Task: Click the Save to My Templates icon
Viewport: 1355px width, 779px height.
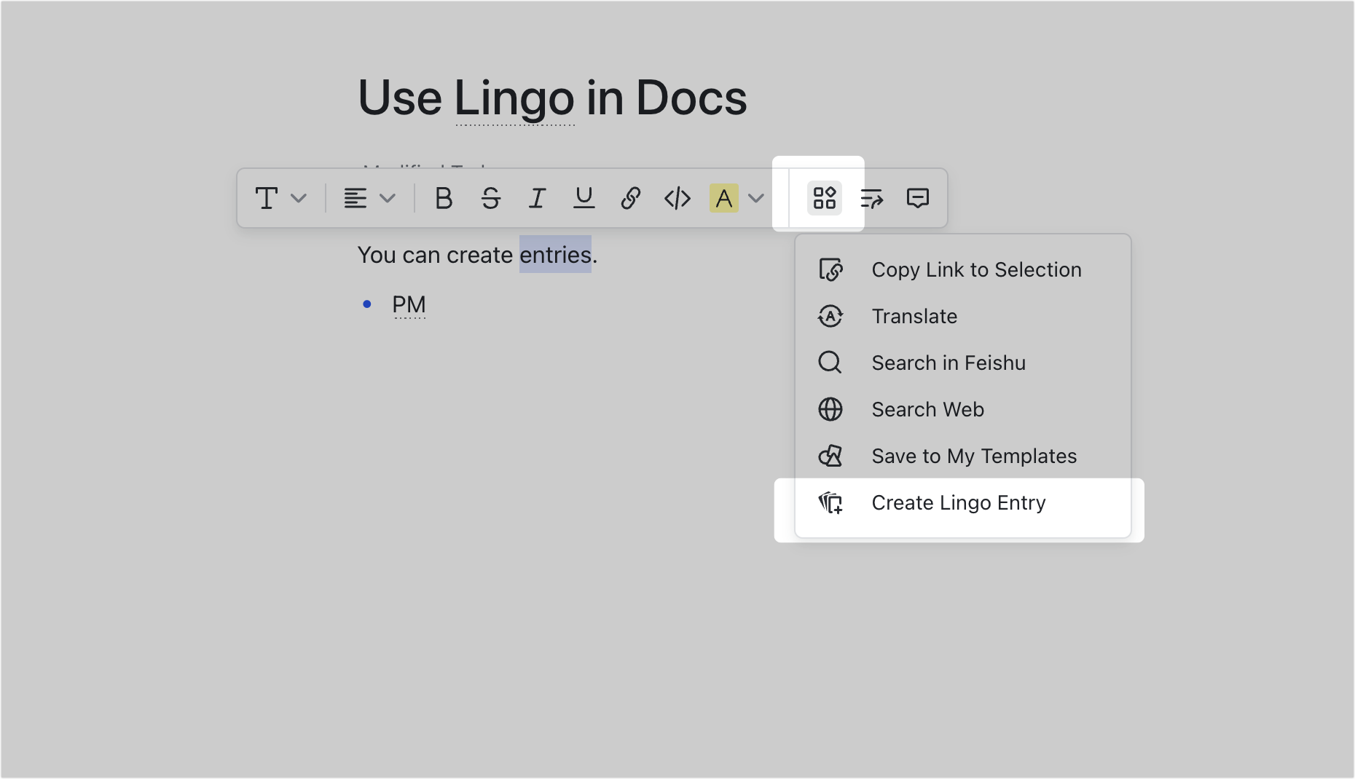Action: tap(830, 456)
